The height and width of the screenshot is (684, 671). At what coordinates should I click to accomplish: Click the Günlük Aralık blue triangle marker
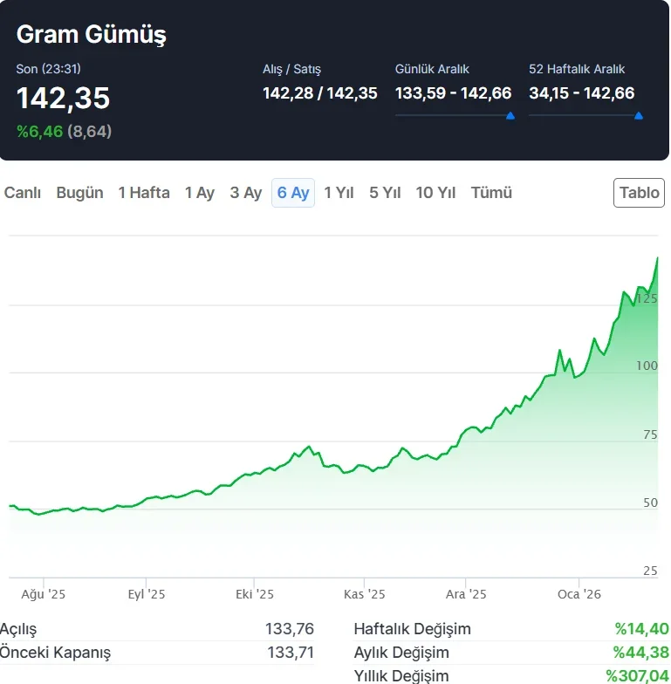(x=510, y=115)
